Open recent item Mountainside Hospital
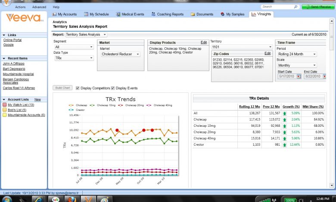The width and height of the screenshot is (336, 202). (x=18, y=74)
